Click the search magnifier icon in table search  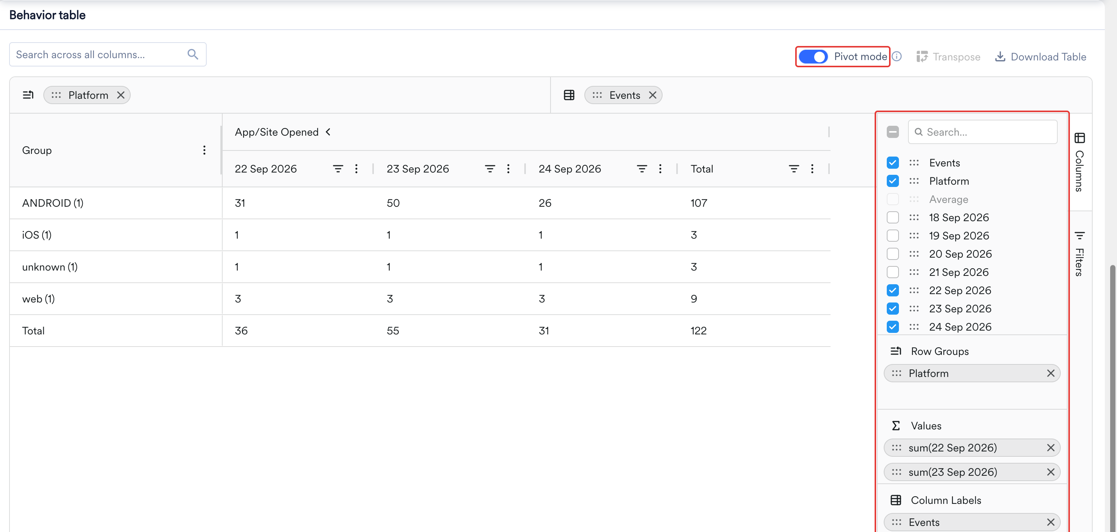point(193,54)
